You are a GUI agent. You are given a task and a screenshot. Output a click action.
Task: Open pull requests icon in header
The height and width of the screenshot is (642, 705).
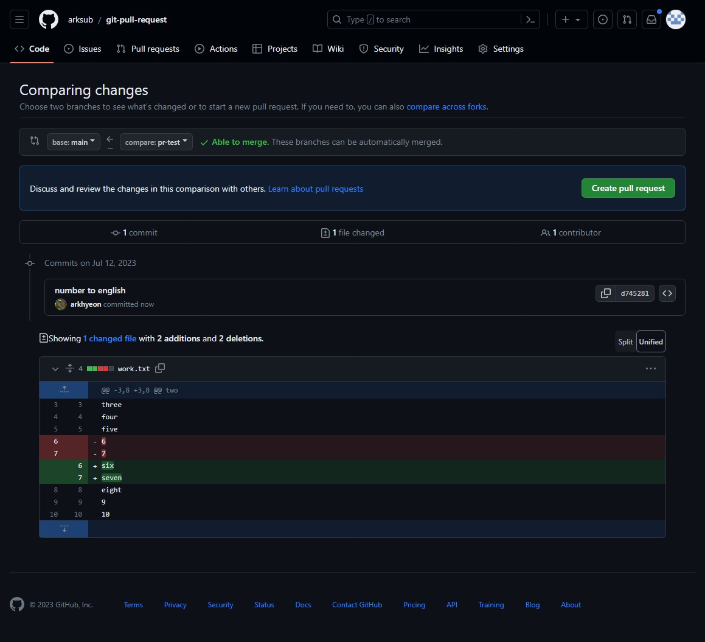coord(627,19)
